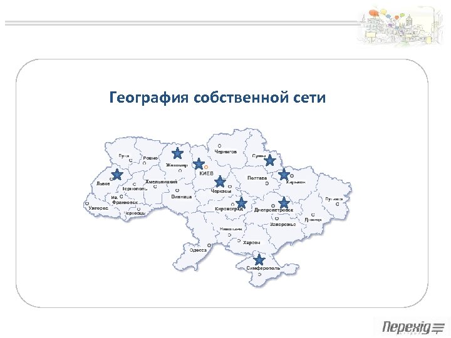Select the star marker above Днепропетровск

(284, 203)
